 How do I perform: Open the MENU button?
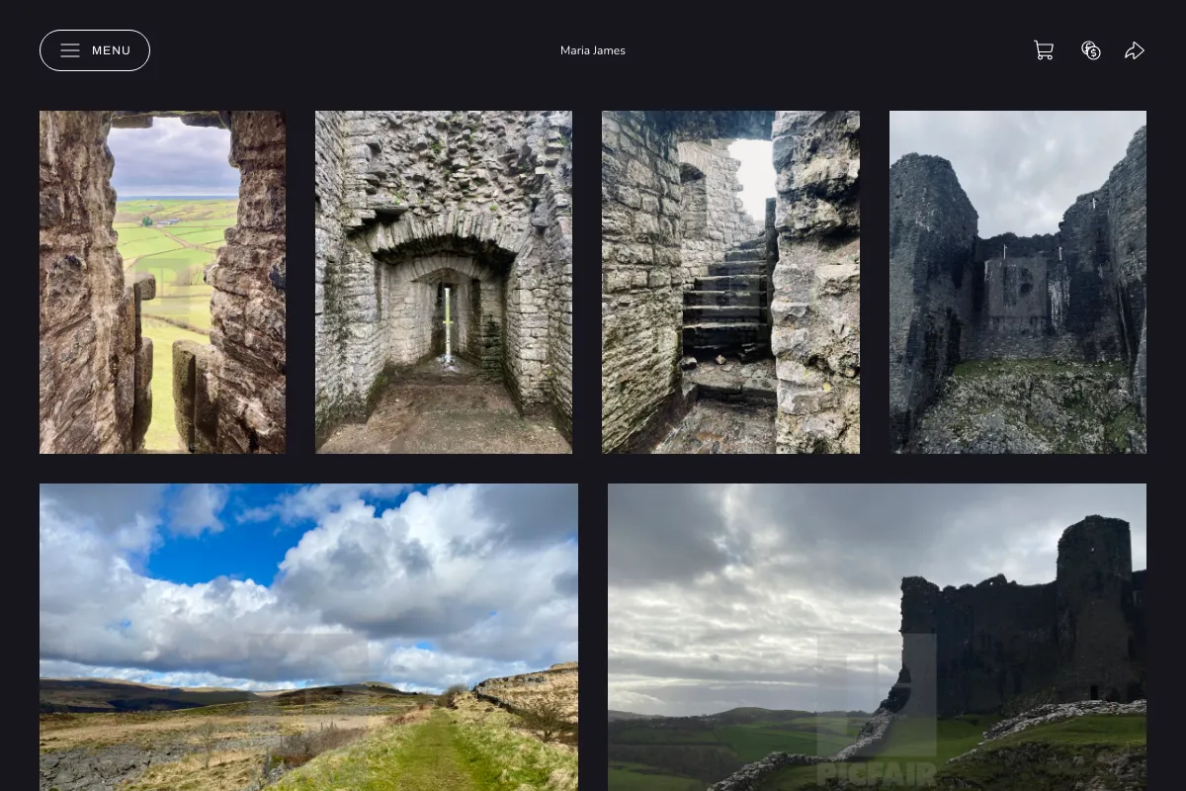click(95, 50)
